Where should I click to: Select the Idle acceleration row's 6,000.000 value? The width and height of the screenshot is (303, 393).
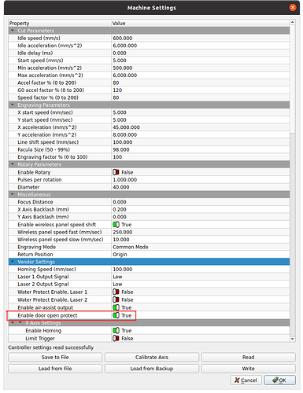point(125,46)
